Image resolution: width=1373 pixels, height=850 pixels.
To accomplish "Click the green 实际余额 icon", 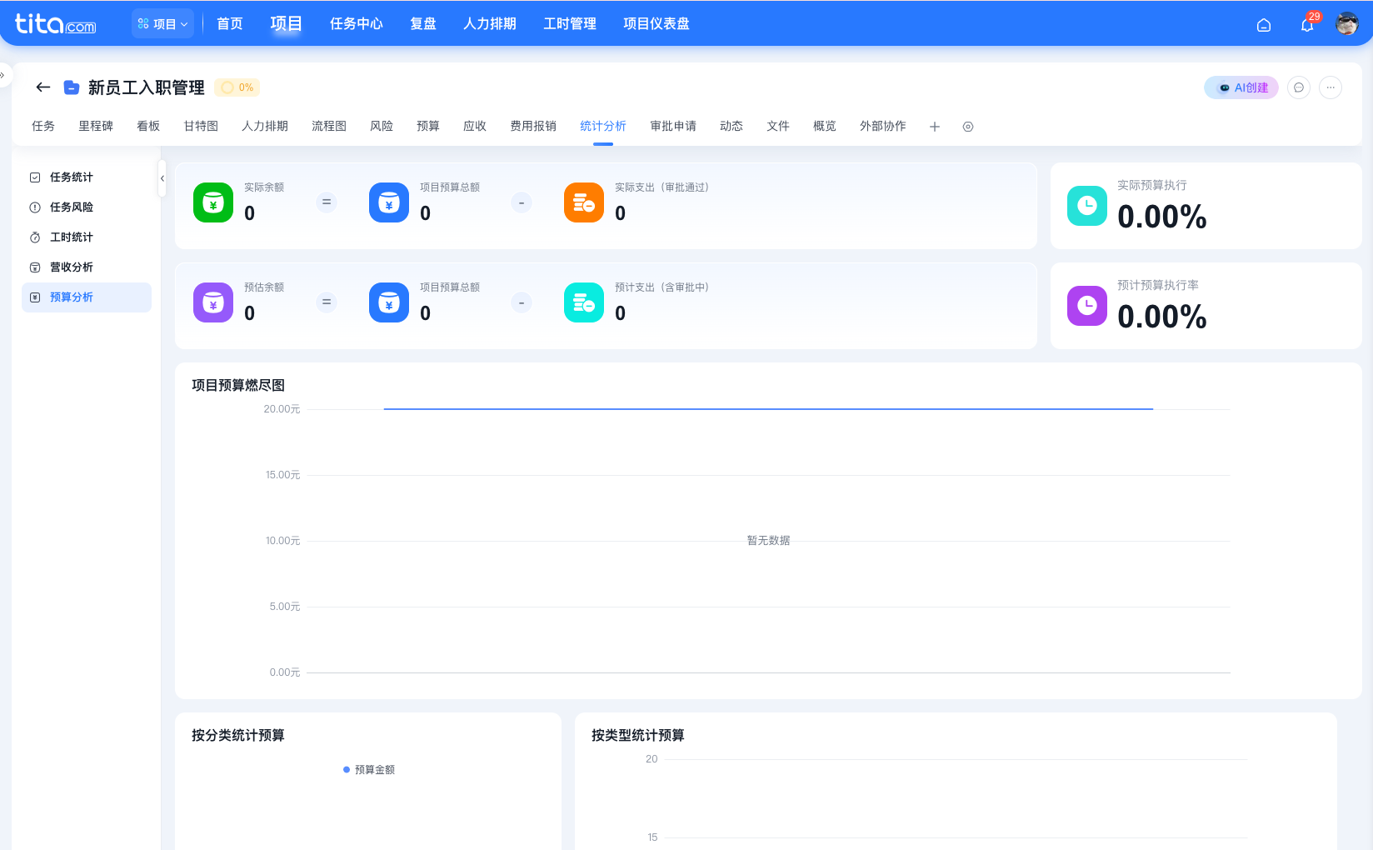I will [x=213, y=202].
